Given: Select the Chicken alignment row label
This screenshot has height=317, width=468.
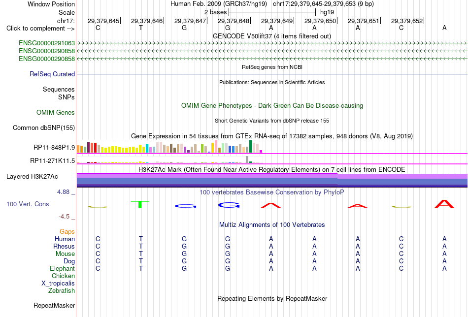Looking at the screenshot, I should coord(63,276).
